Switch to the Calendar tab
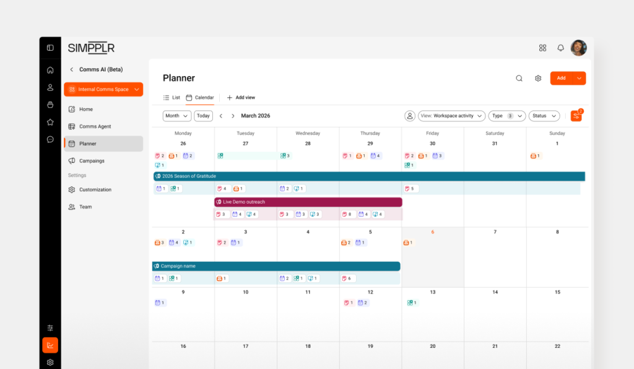Viewport: 634px width, 369px height. point(200,97)
